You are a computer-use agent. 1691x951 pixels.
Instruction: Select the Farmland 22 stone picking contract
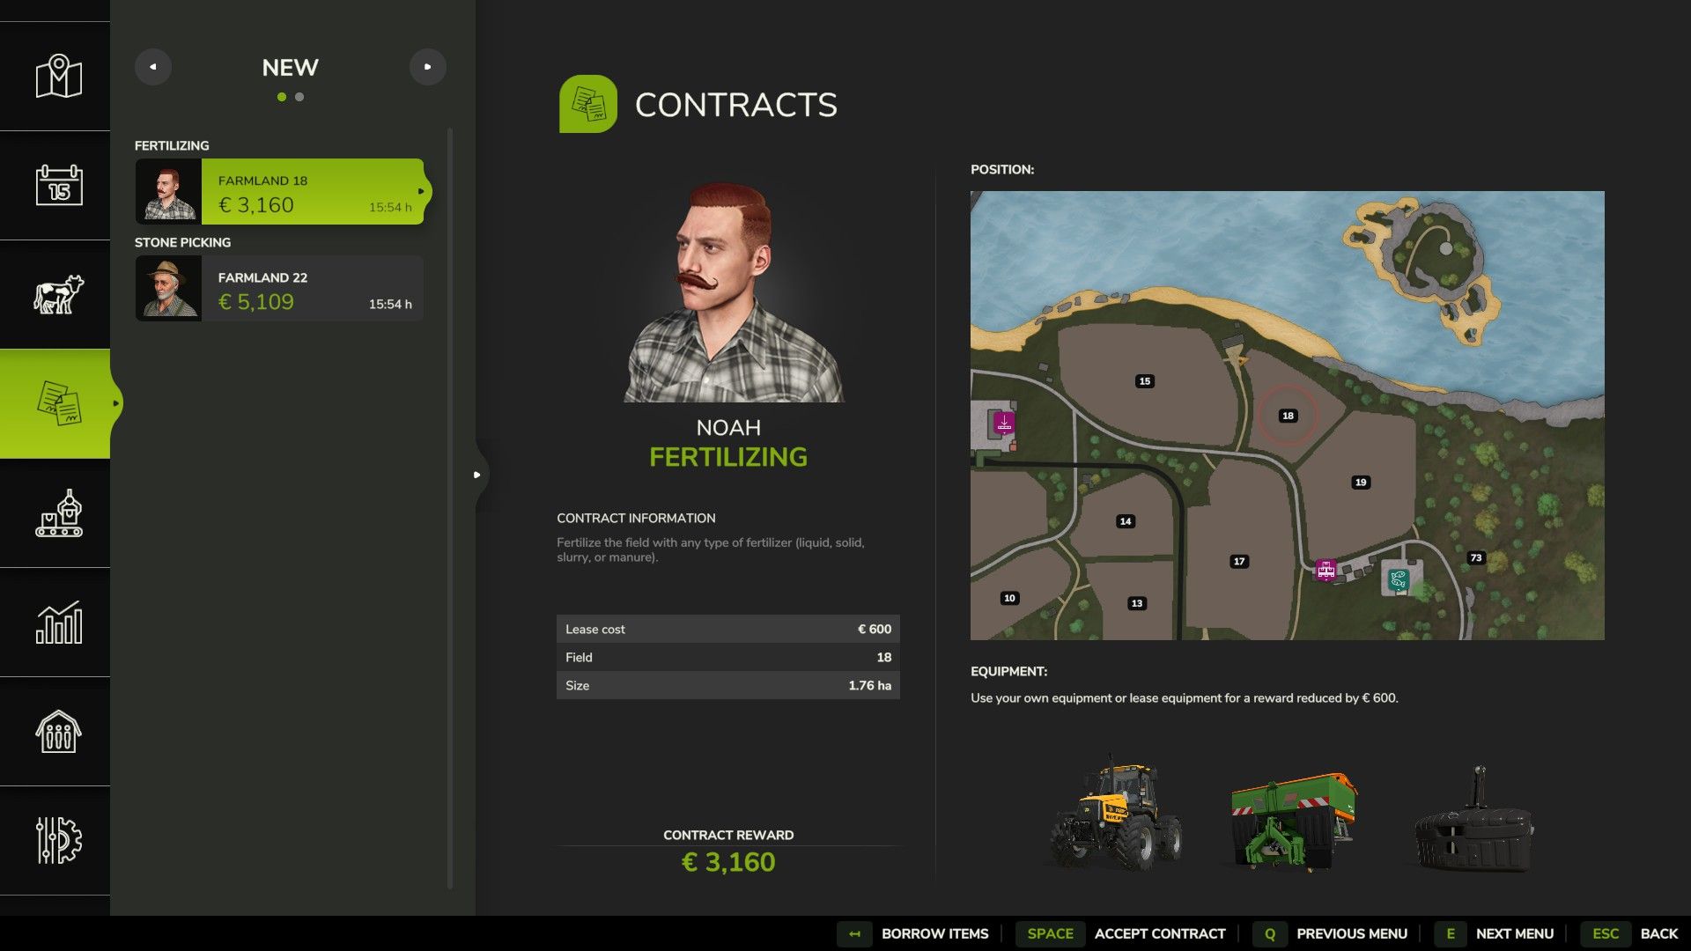tap(280, 289)
